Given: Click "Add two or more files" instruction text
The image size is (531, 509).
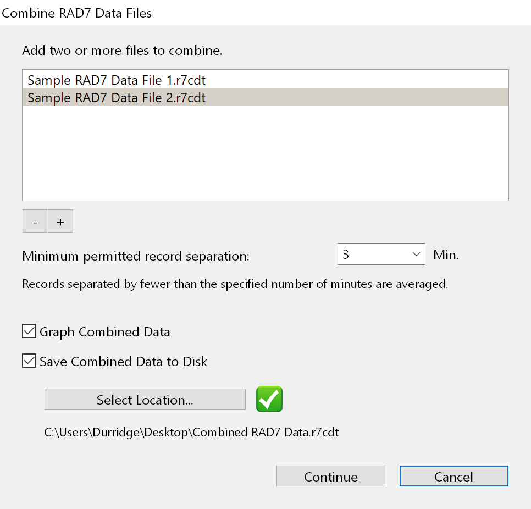Looking at the screenshot, I should pos(122,51).
